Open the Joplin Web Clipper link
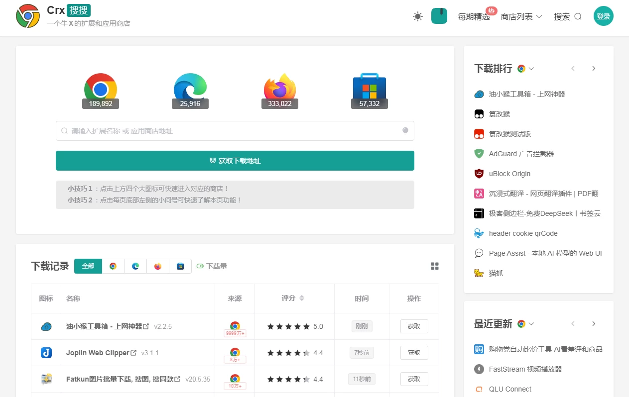The width and height of the screenshot is (629, 397). [102, 353]
